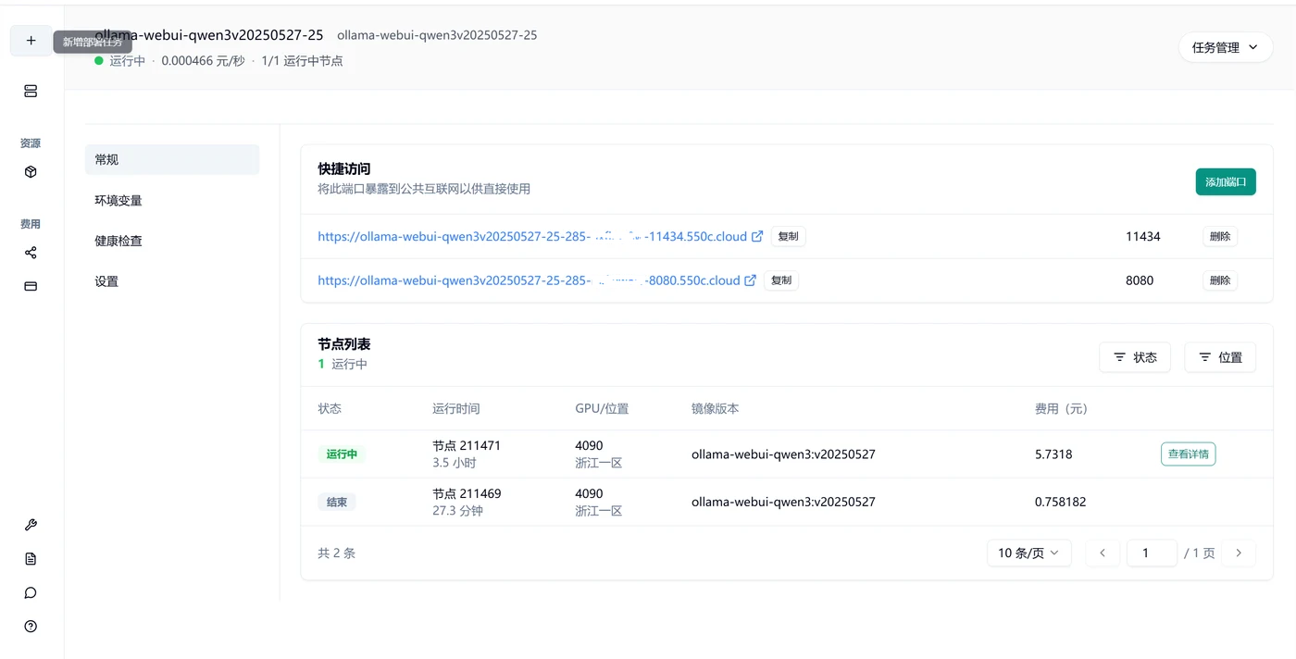1296x659 pixels.
Task: Click the 镜像版本 column header
Action: pos(716,408)
